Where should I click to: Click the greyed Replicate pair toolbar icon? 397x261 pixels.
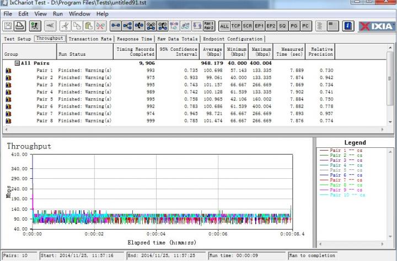186,26
